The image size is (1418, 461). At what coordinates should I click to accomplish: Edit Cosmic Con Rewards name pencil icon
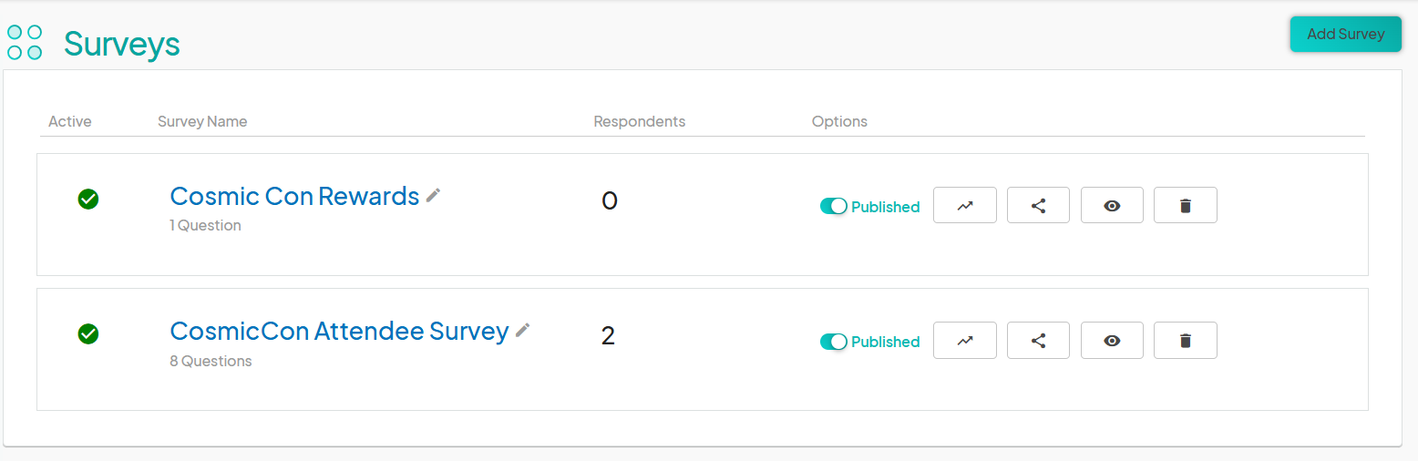tap(433, 195)
